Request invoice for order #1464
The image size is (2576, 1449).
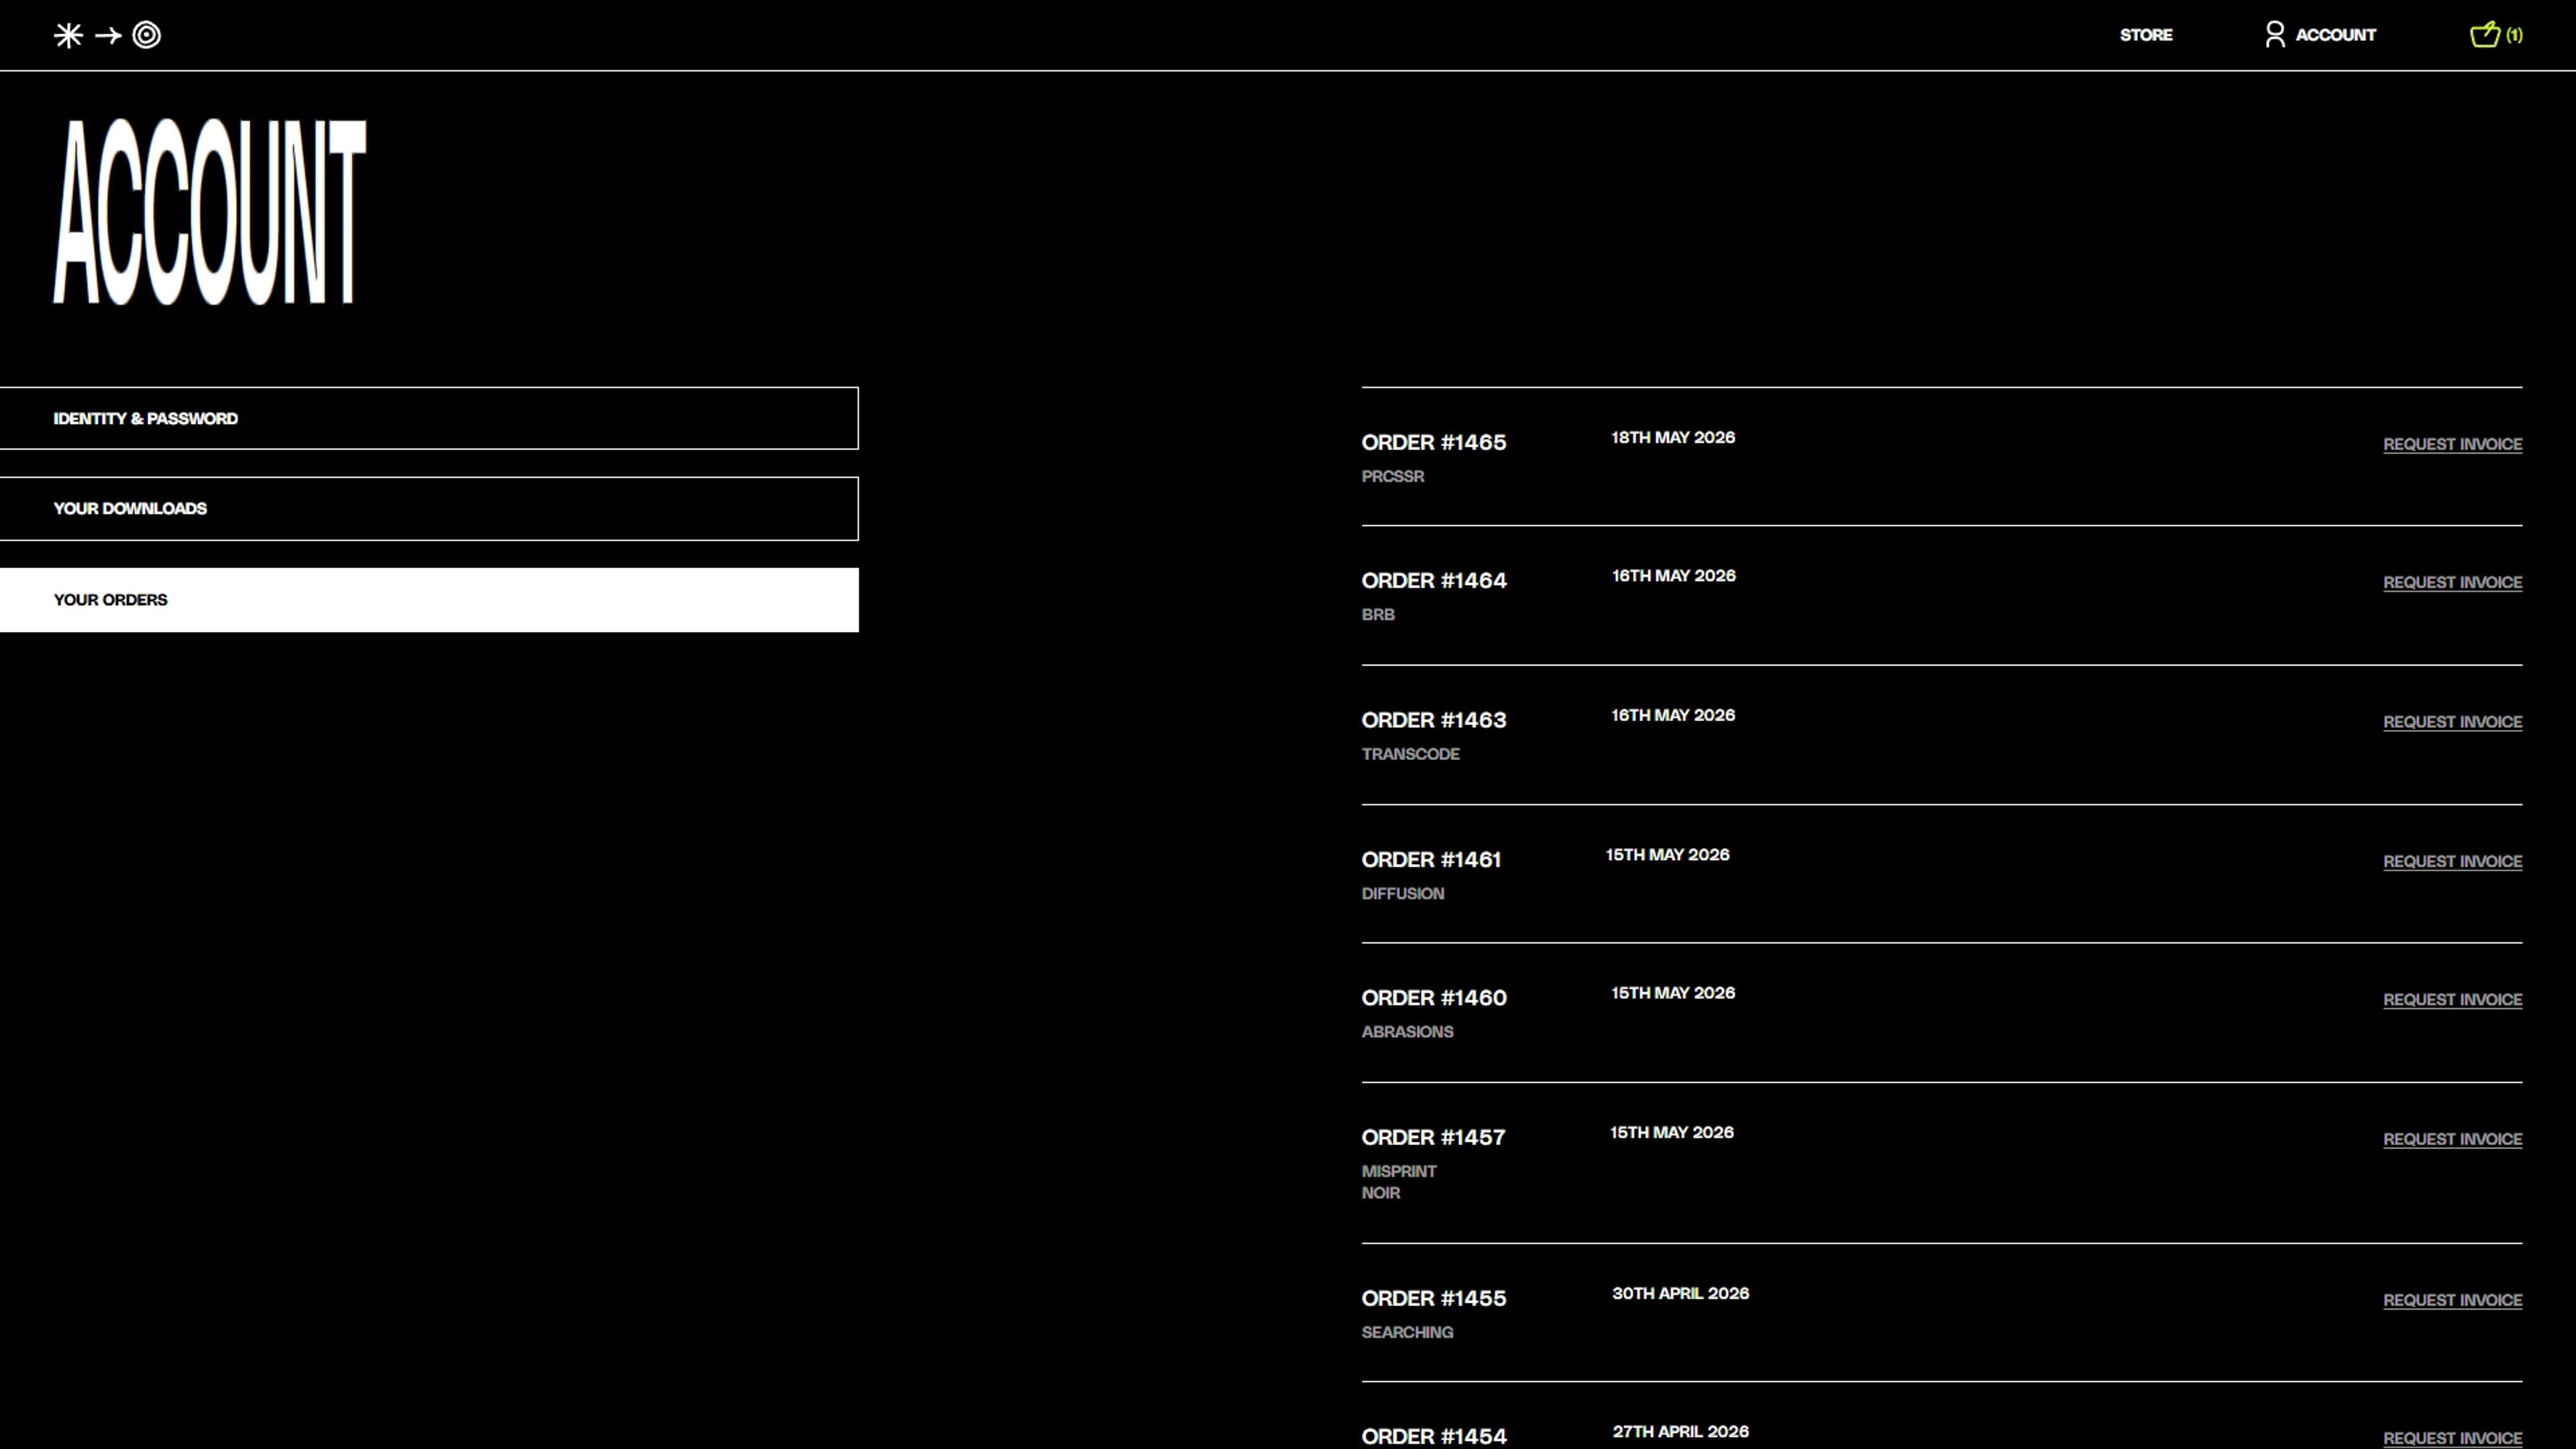pos(2452,582)
